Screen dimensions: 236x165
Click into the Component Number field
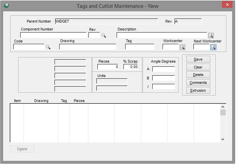pyautogui.click(x=53, y=35)
